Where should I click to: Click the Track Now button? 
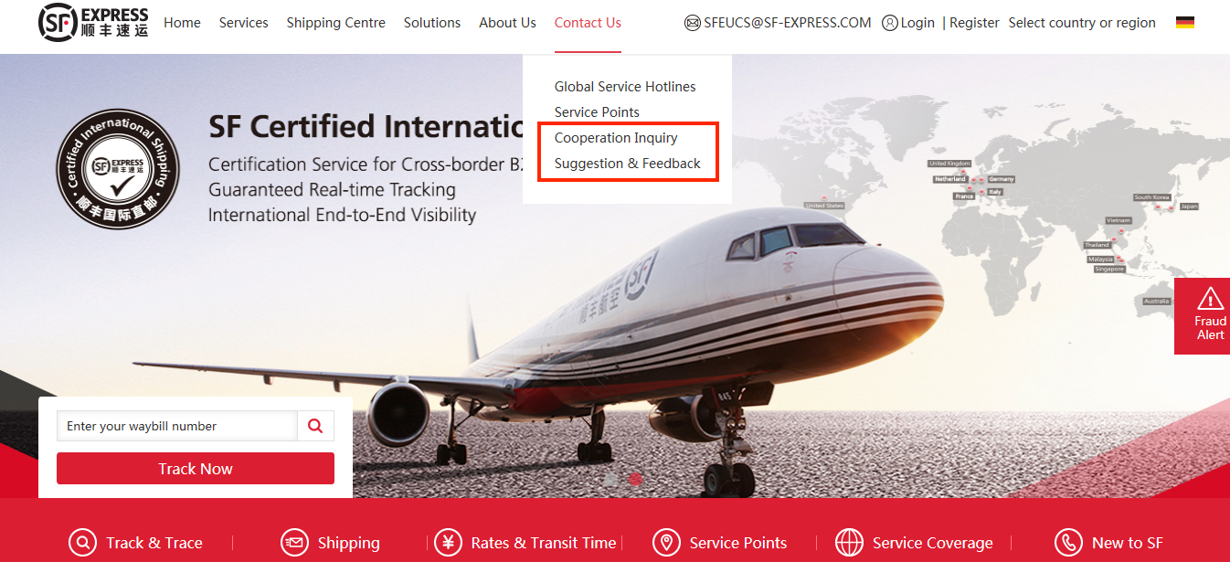click(196, 469)
